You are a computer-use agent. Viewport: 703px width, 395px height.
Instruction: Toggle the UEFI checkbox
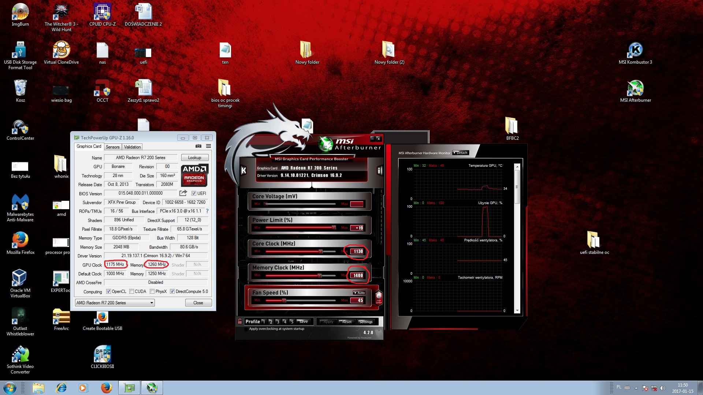click(194, 193)
